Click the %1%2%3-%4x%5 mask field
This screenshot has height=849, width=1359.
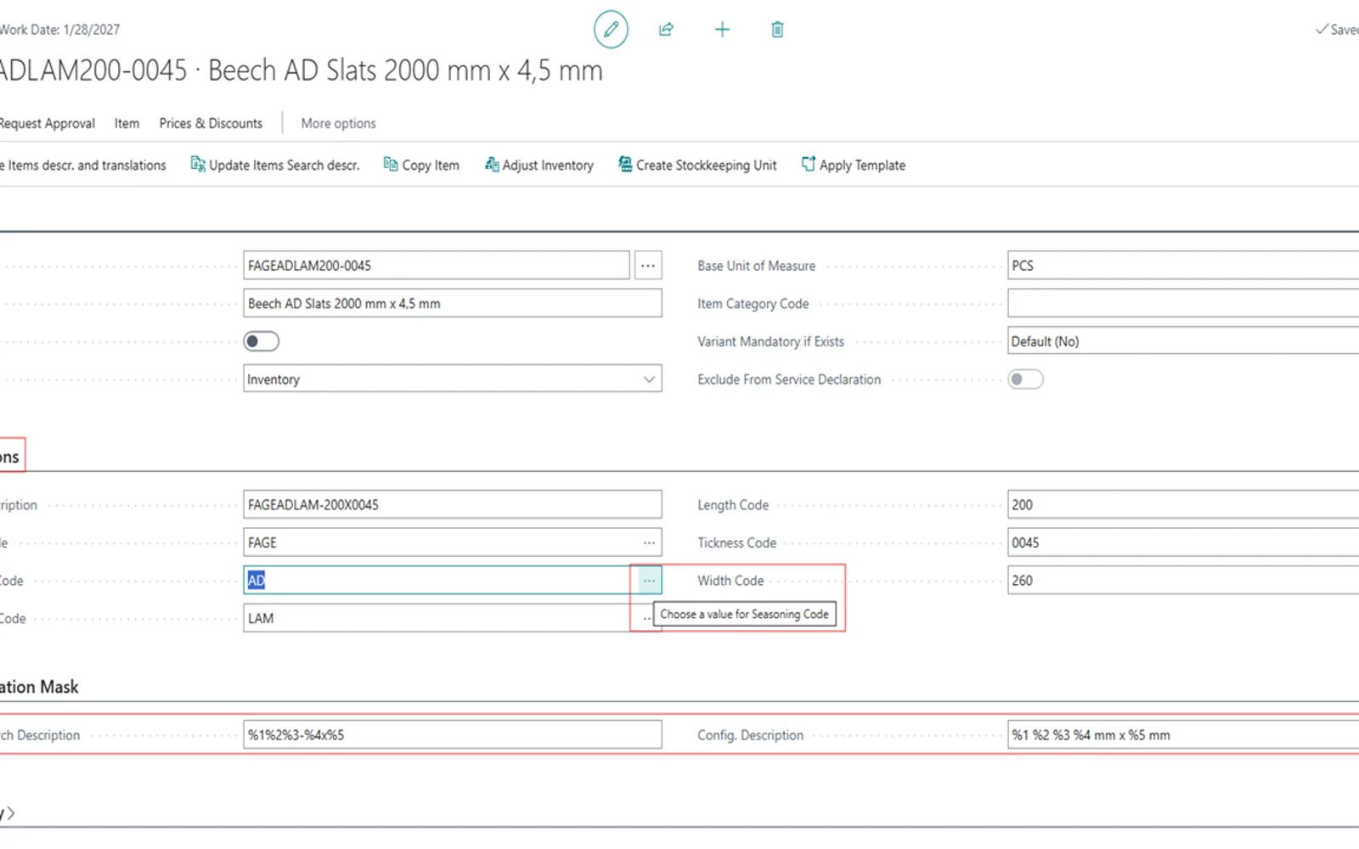pyautogui.click(x=453, y=735)
